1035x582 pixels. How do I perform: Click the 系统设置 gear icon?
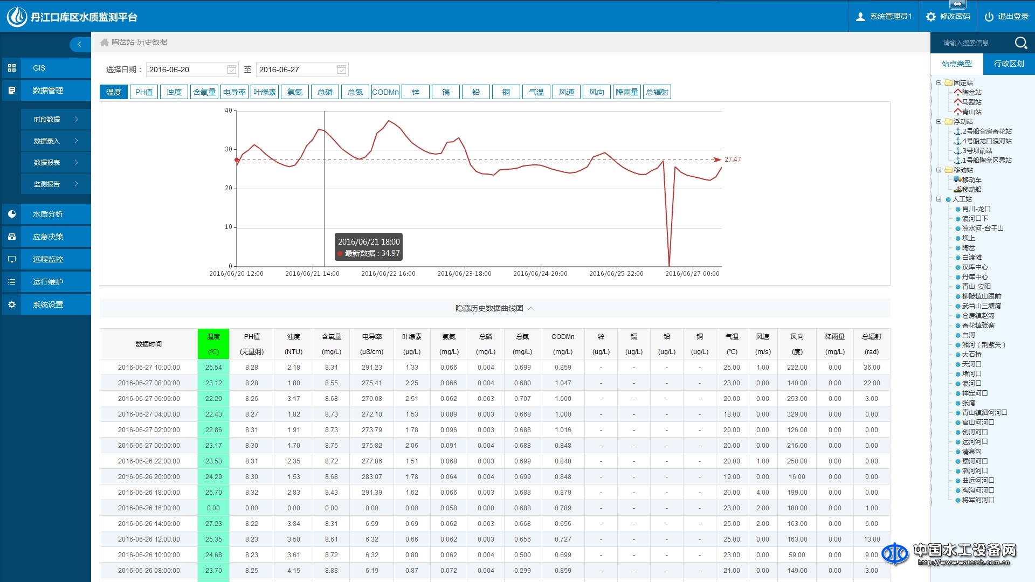tap(12, 304)
